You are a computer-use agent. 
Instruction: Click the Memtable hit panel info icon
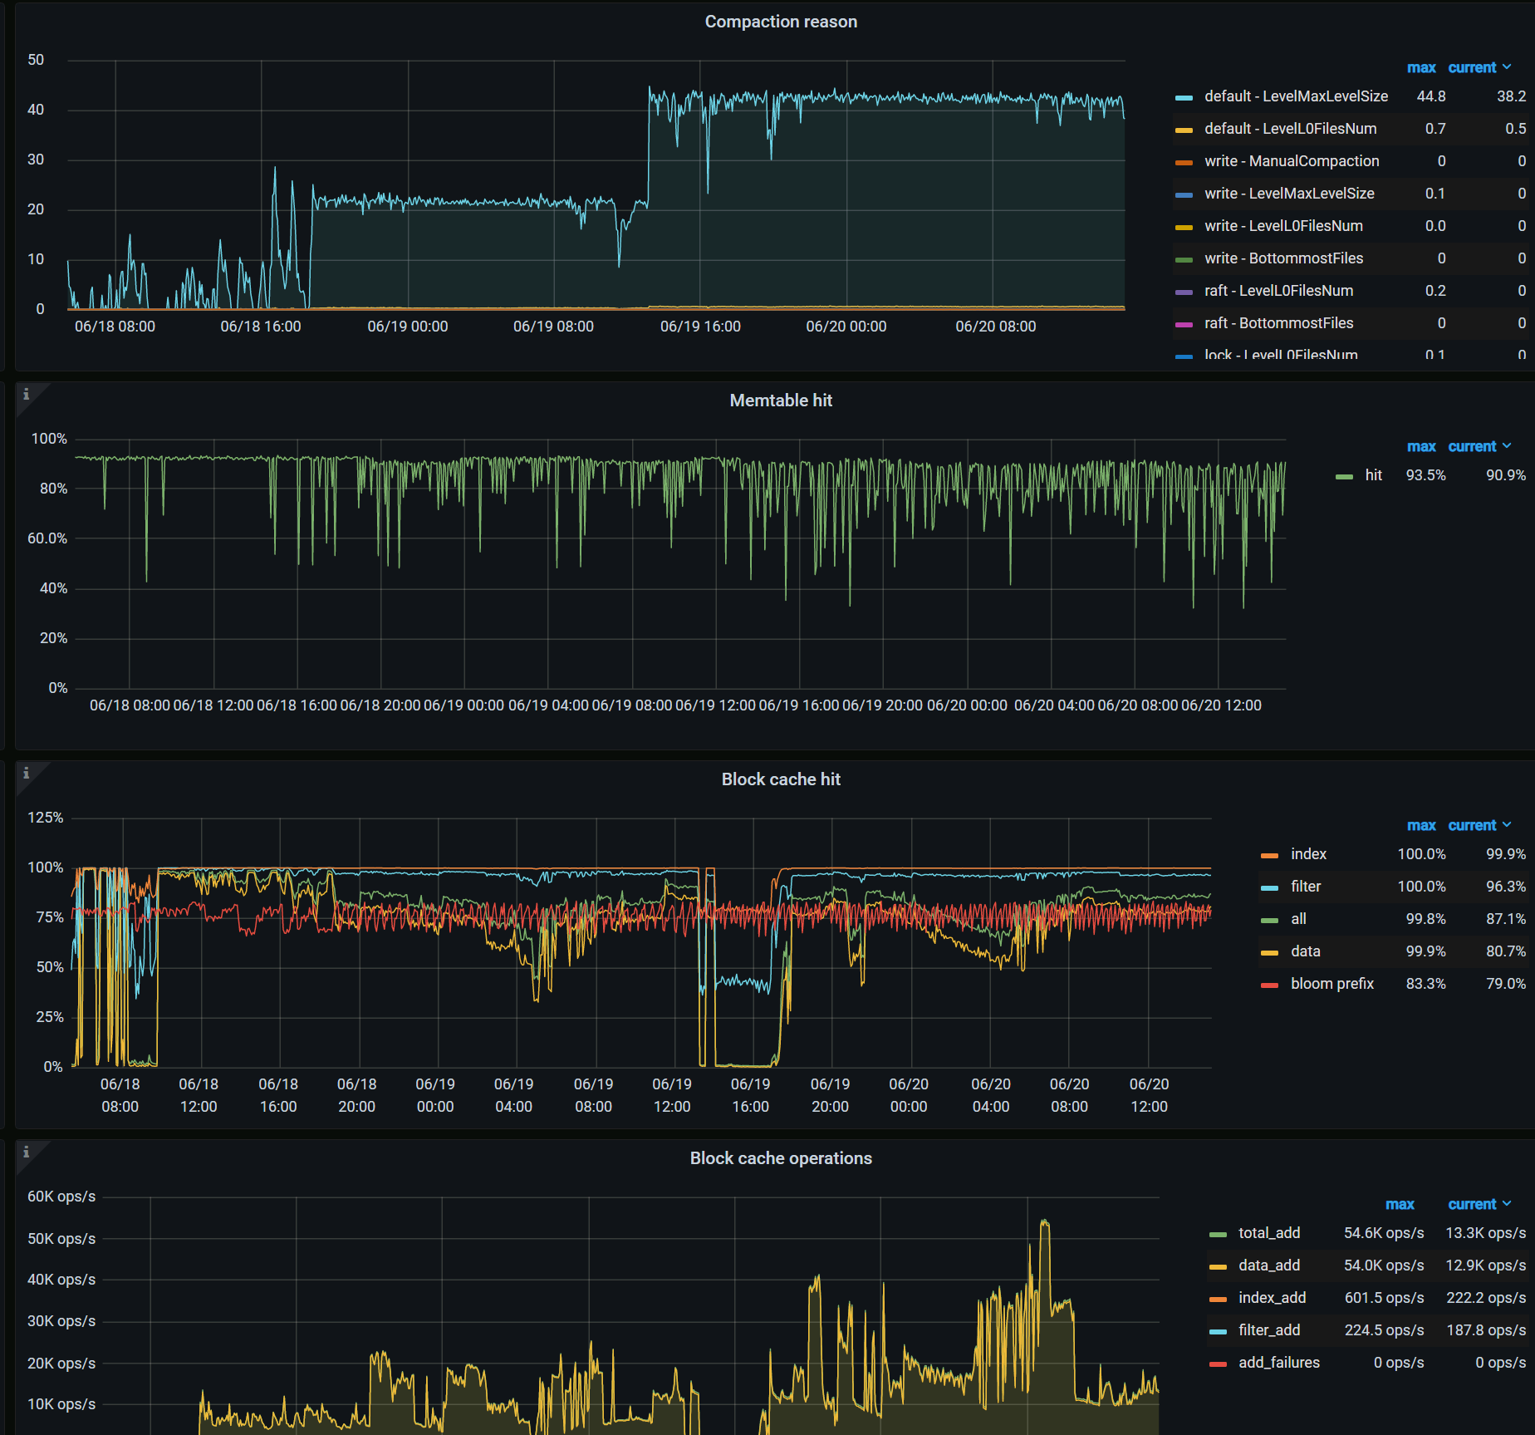click(26, 395)
